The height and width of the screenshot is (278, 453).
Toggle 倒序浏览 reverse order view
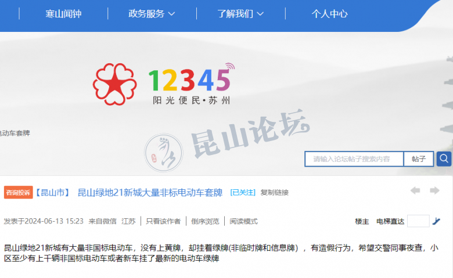pyautogui.click(x=205, y=222)
